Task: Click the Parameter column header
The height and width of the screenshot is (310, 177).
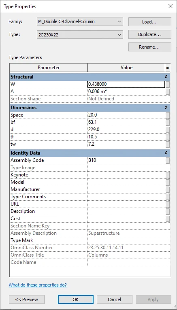Action: click(49, 68)
